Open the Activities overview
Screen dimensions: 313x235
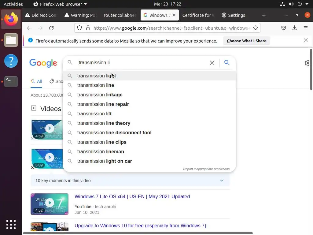(x=13, y=4)
